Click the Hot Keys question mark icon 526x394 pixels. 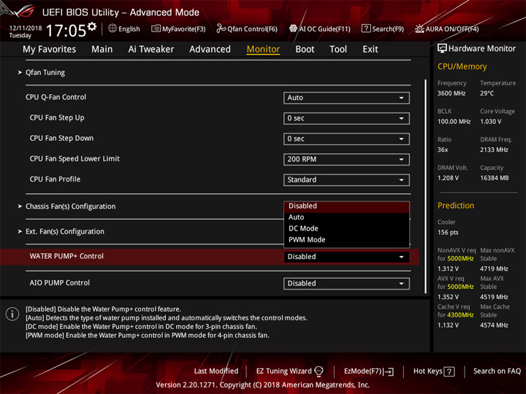449,371
